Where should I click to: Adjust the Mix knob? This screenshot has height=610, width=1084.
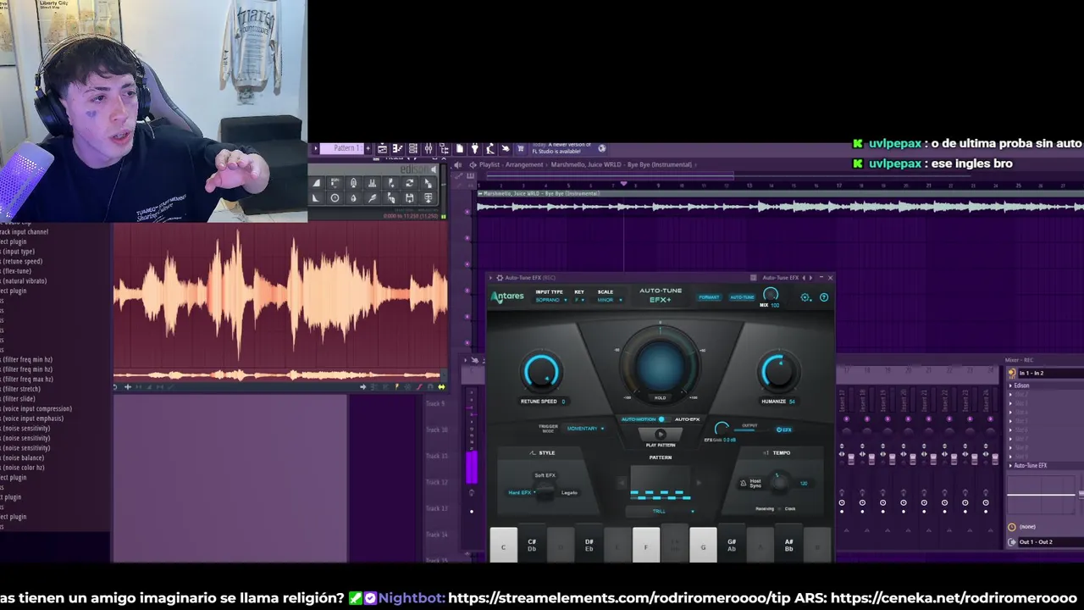pos(771,295)
